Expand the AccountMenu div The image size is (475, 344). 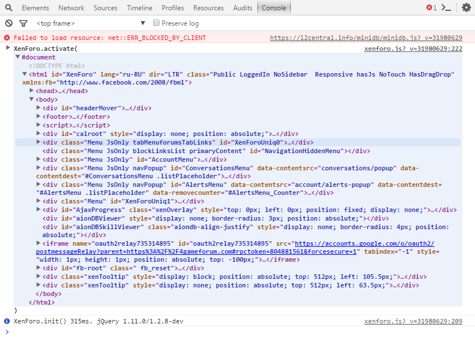[x=38, y=159]
